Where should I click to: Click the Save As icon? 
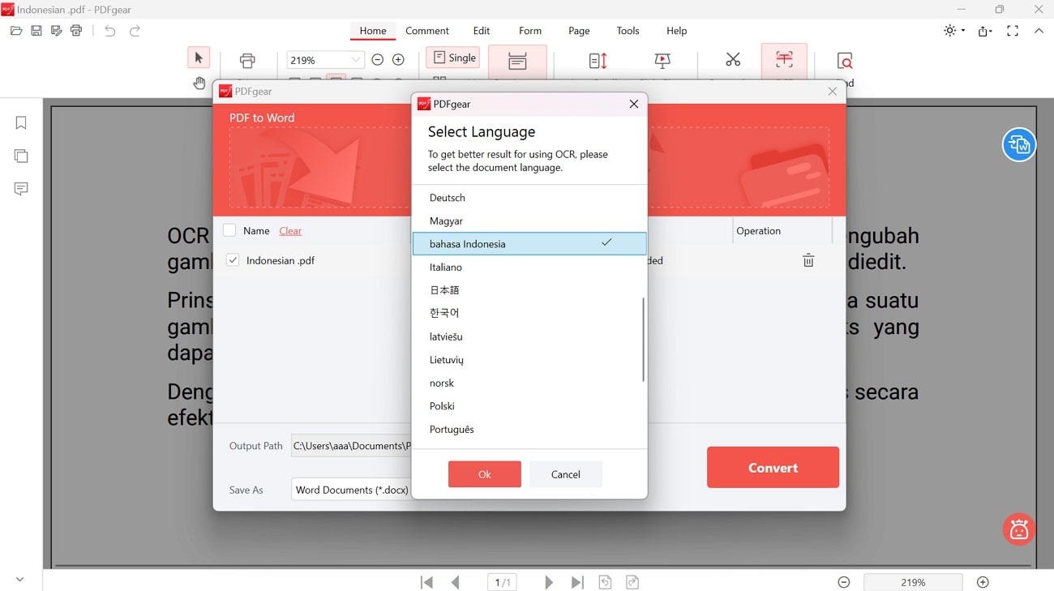tap(56, 31)
